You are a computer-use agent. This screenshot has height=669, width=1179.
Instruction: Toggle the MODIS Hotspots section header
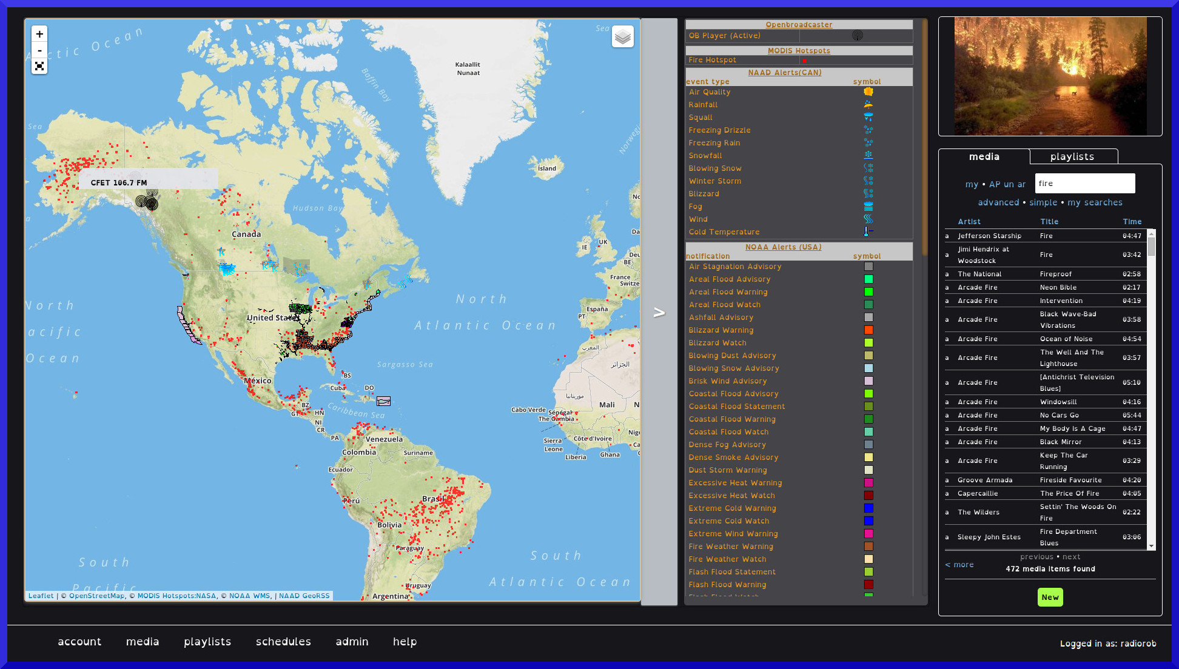point(799,51)
